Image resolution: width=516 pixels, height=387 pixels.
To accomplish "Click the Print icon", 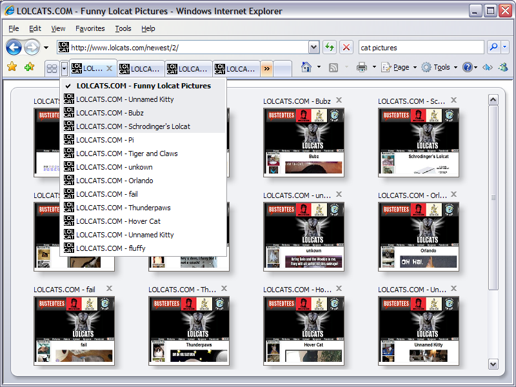I will 362,67.
